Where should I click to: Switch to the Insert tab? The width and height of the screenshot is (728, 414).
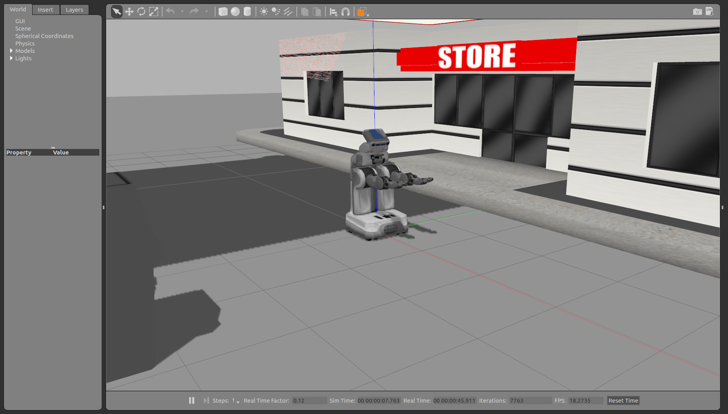tap(45, 10)
